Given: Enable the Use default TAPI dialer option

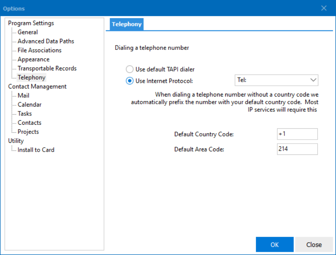Looking at the screenshot, I should (x=129, y=69).
